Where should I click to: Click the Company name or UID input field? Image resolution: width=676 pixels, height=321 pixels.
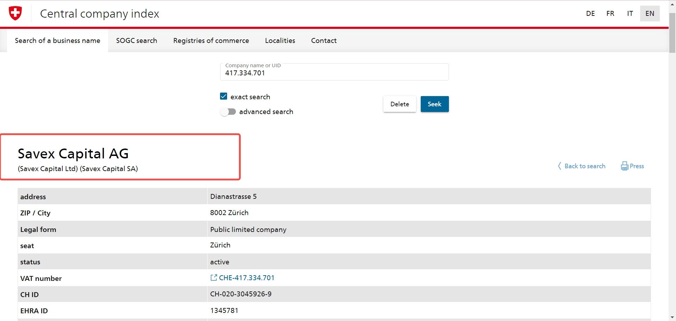334,72
